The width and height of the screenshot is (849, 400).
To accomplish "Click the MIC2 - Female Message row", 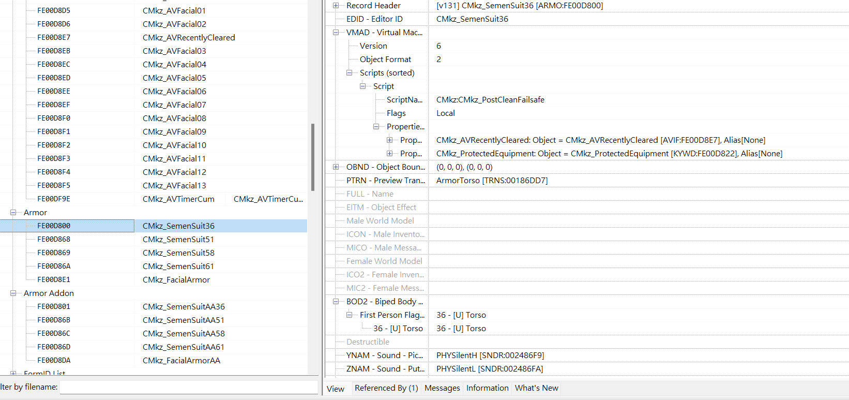I will (x=587, y=288).
